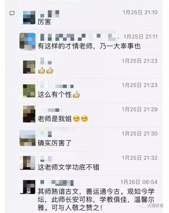169x213 pixels.
Task: Select the comment '厉害'
Action: coord(44,22)
